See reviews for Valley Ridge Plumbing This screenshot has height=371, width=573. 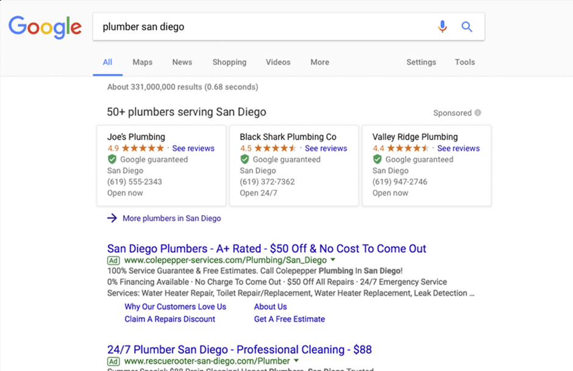[458, 148]
